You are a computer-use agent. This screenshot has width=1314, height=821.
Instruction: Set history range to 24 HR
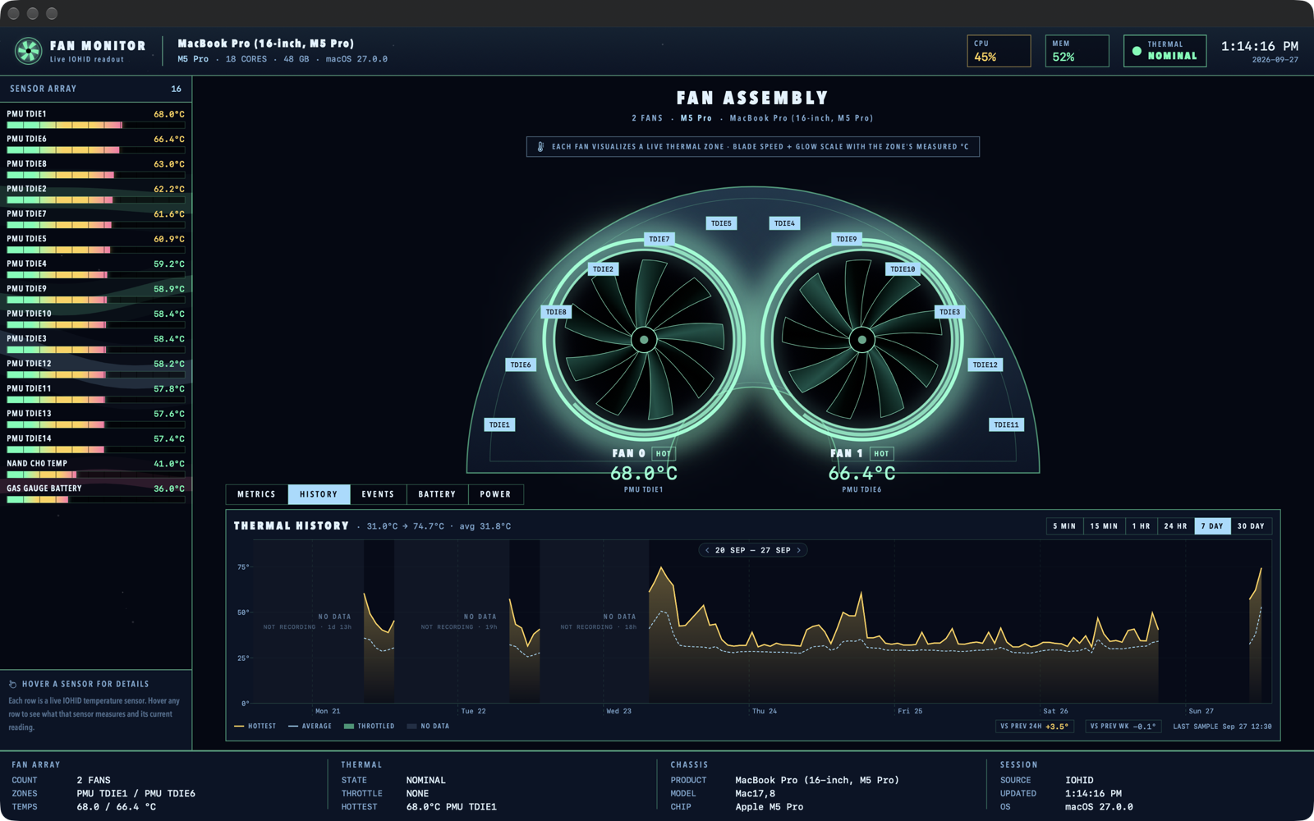1175,526
